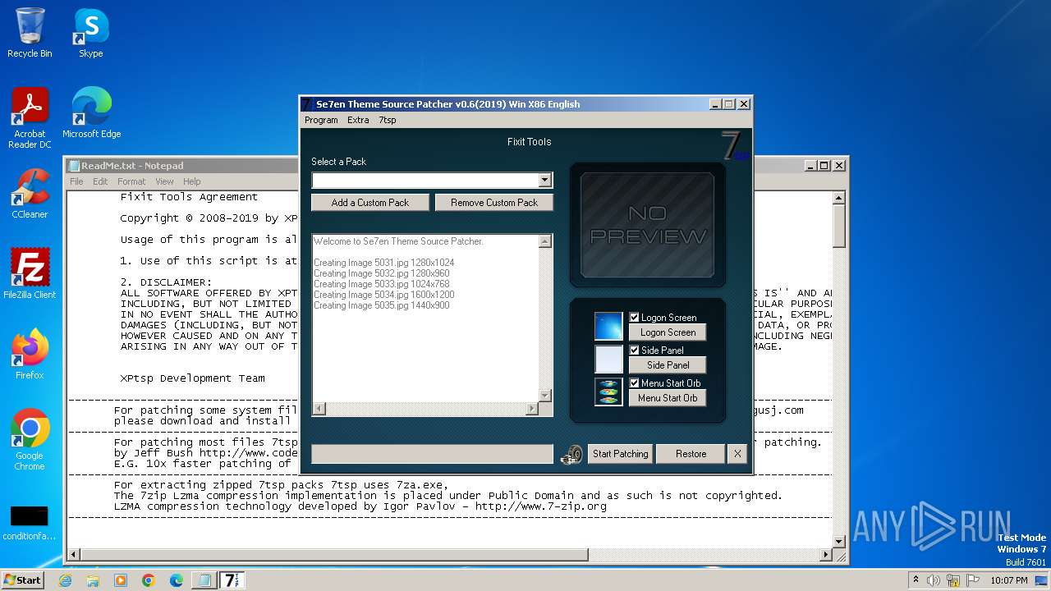The height and width of the screenshot is (591, 1051).
Task: Toggle the Logon Screen checkbox
Action: (634, 318)
